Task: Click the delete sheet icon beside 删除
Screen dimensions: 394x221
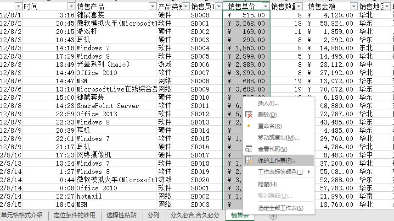Action: coord(248,115)
